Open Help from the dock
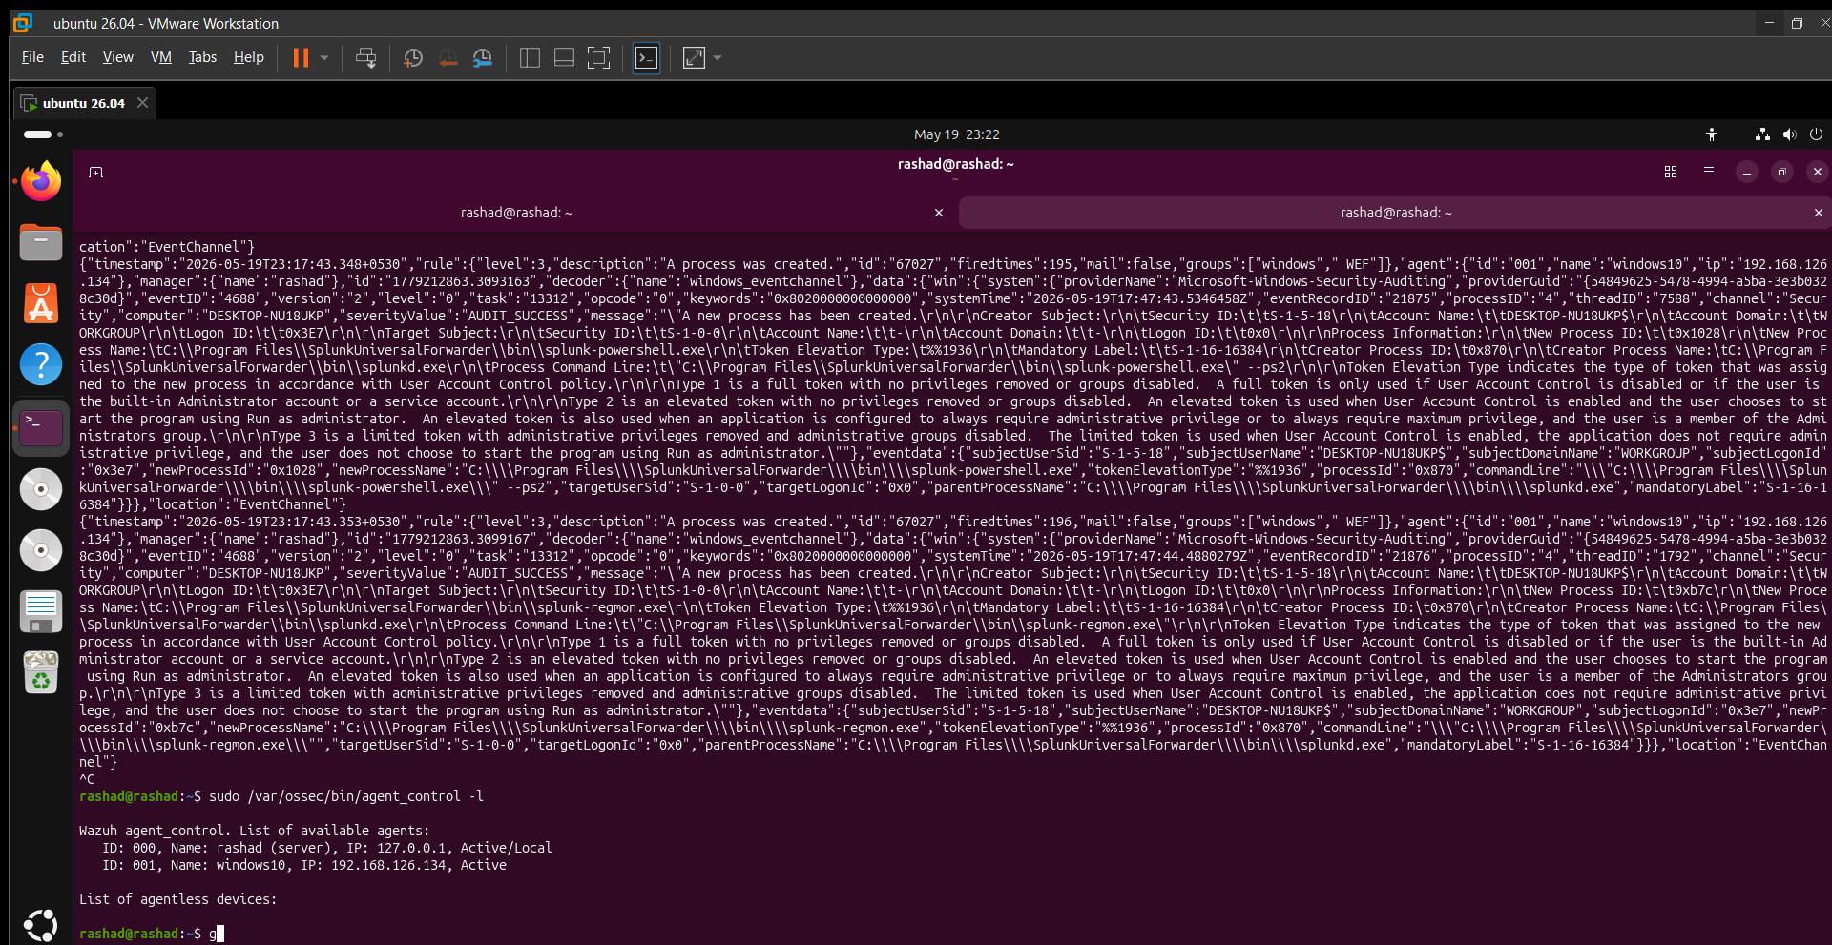 pos(41,365)
